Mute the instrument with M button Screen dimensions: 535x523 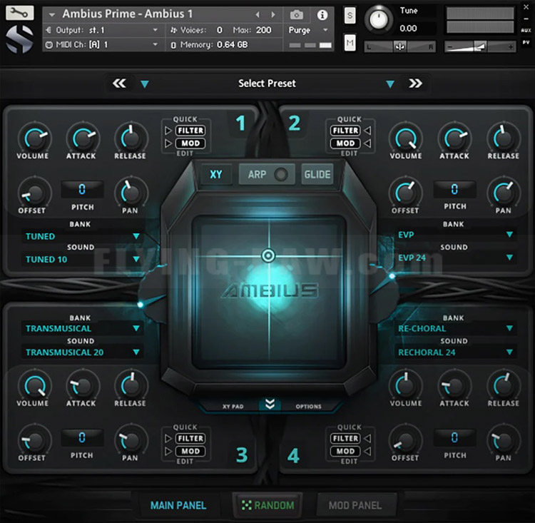350,43
